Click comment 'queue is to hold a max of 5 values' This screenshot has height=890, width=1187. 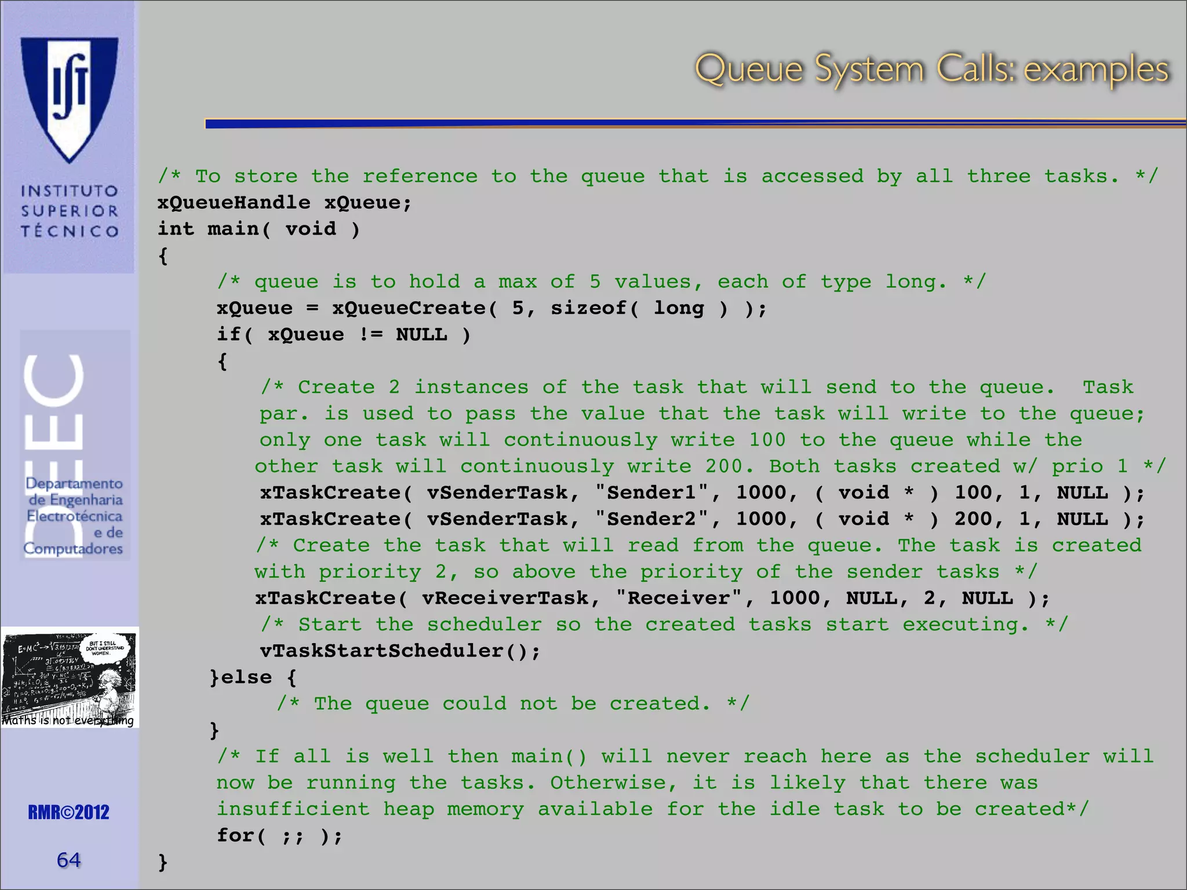[x=601, y=282]
